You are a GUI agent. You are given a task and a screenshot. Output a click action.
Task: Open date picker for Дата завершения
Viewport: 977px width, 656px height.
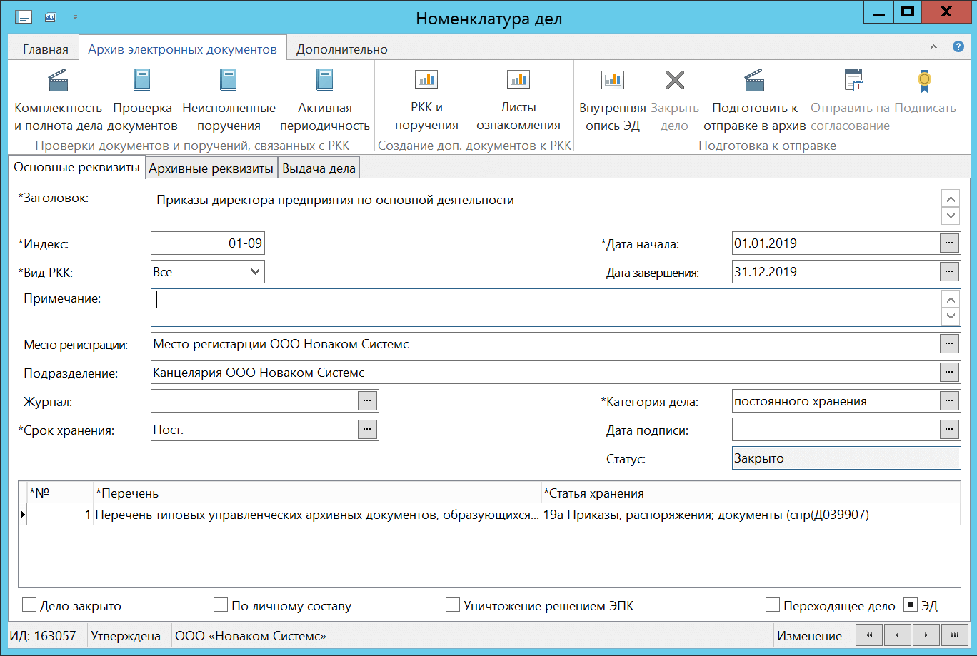coord(949,272)
